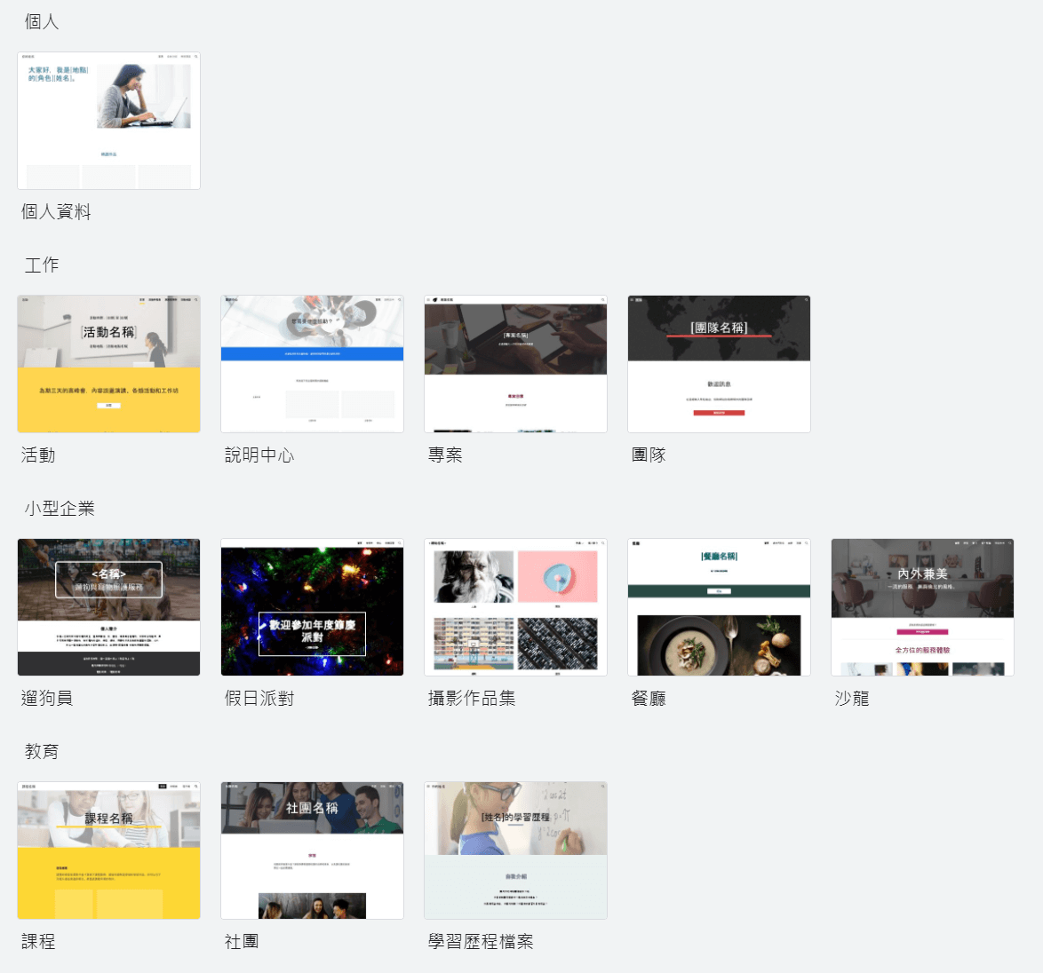Pick the 團隊 team template thumbnail

pyautogui.click(x=719, y=364)
